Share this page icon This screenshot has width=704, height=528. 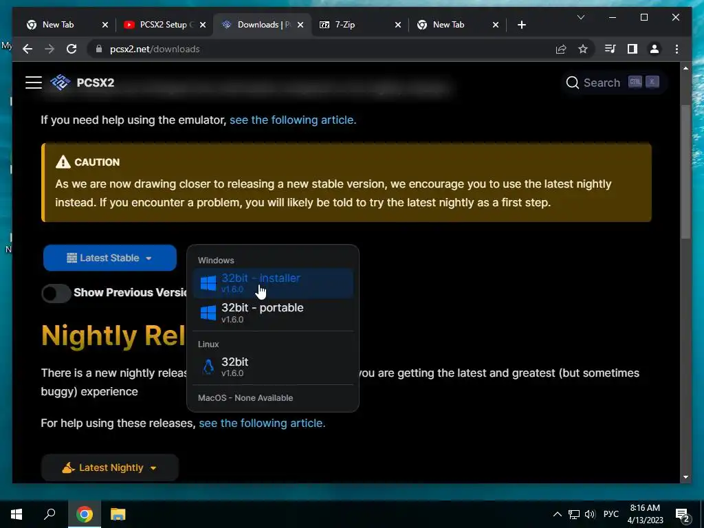pos(561,49)
